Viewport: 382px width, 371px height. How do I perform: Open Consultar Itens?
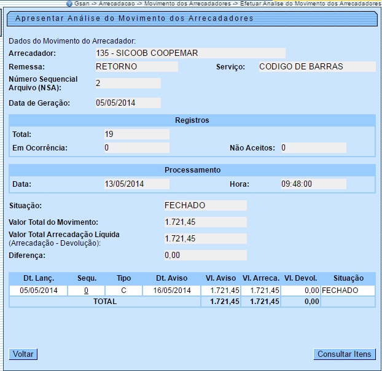tap(344, 354)
